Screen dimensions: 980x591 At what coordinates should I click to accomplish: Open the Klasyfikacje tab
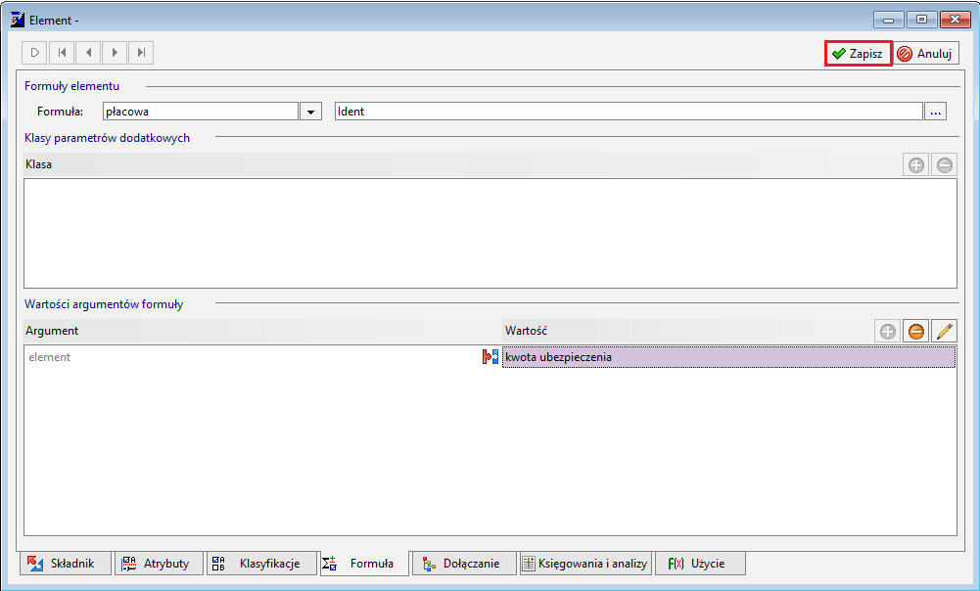click(261, 564)
